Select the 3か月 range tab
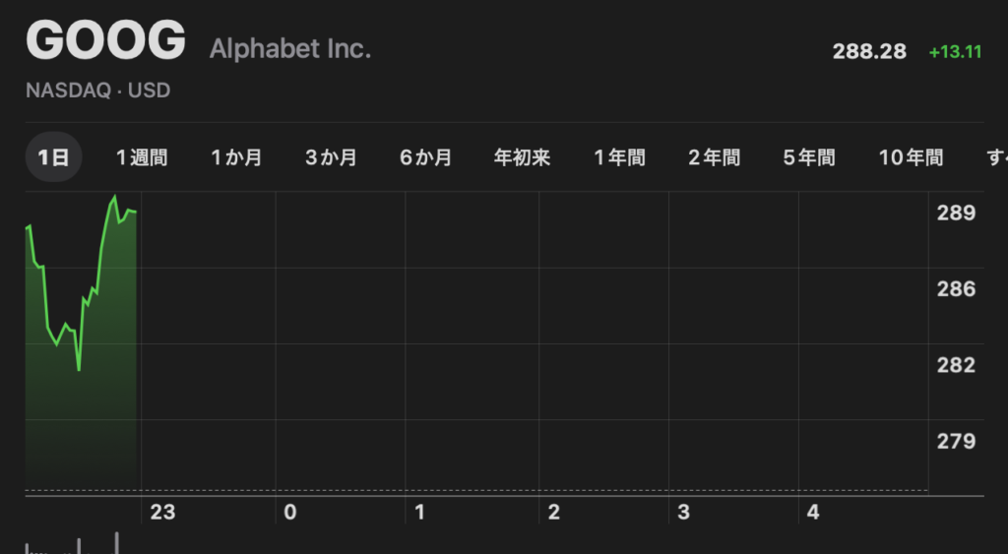The height and width of the screenshot is (554, 1008). pos(331,157)
